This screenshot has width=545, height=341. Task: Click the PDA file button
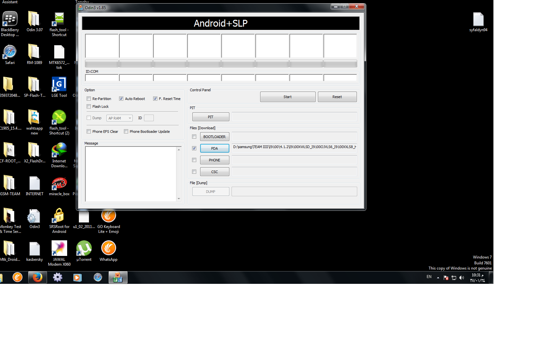(214, 148)
